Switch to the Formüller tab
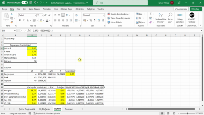This screenshot has width=204, height=115. [47, 9]
